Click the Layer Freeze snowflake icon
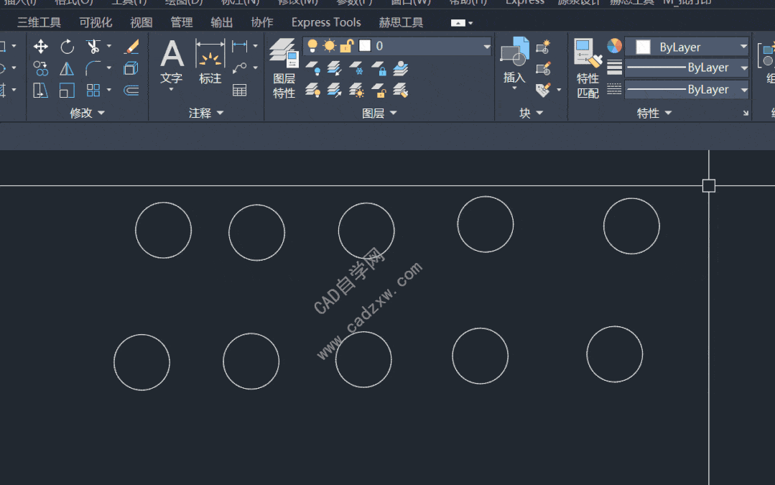Screen dimensions: 775x485 click(x=356, y=68)
